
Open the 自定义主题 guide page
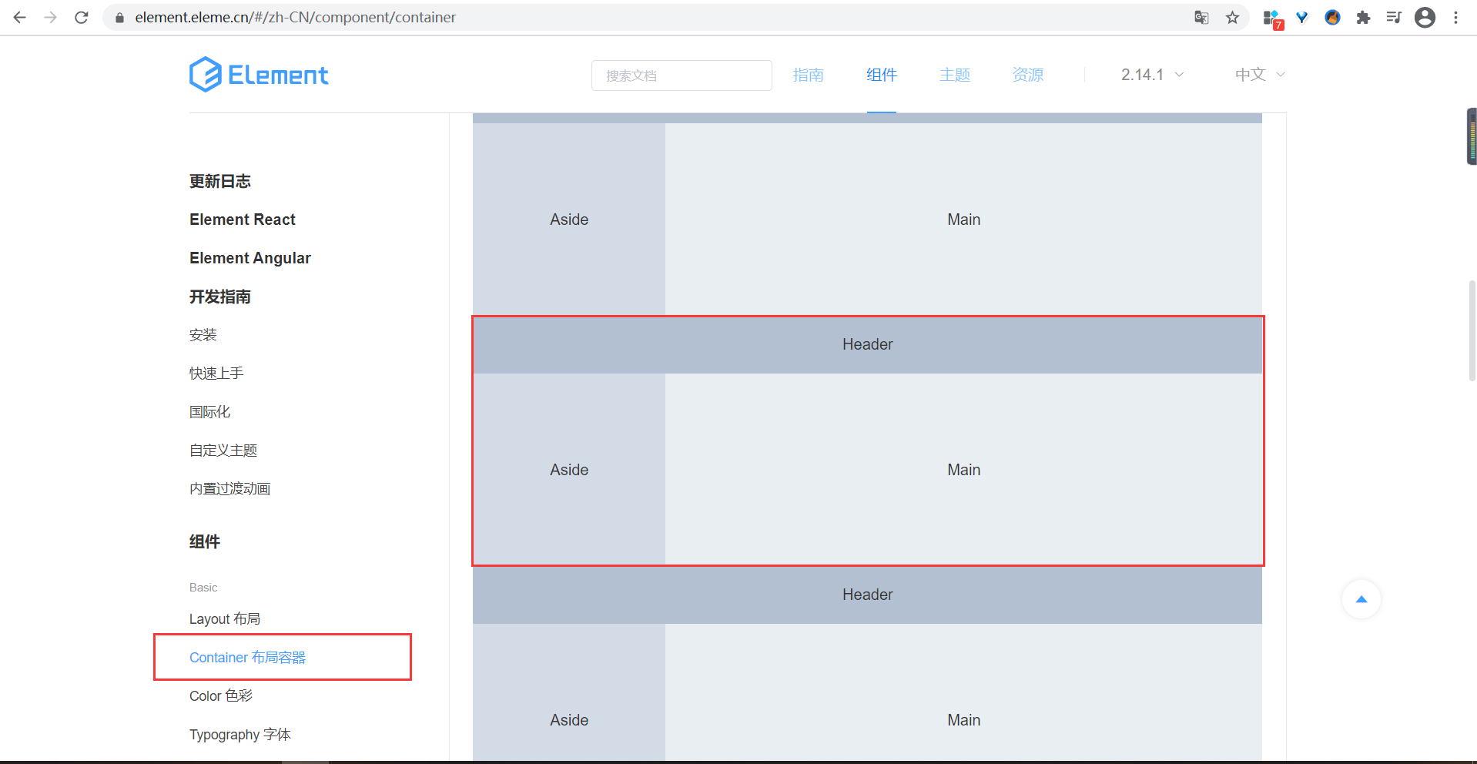click(x=223, y=451)
